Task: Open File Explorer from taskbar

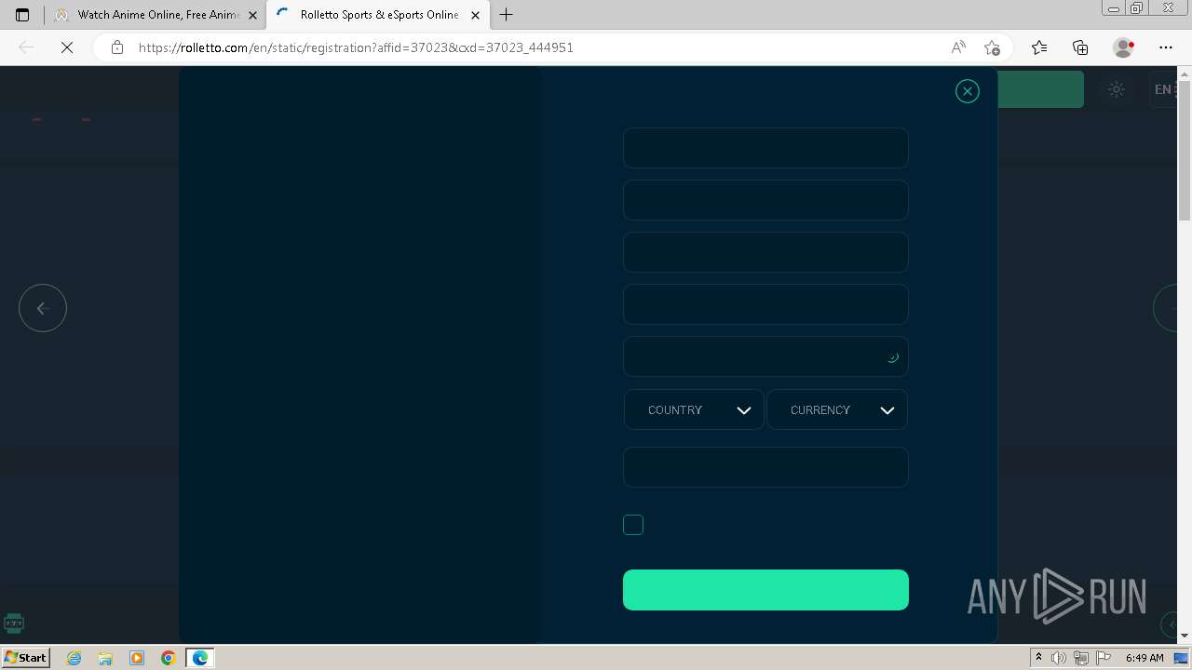Action: point(105,658)
